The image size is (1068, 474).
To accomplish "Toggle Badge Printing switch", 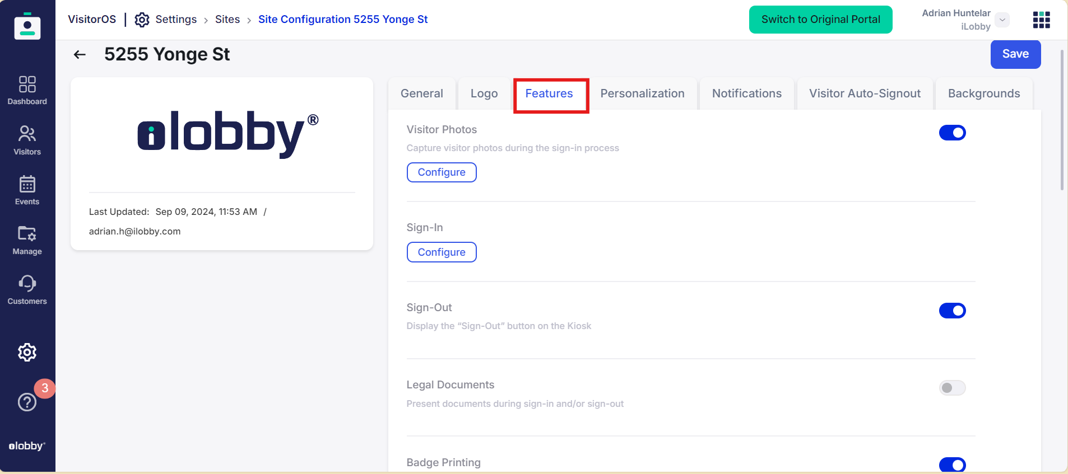I will [952, 465].
